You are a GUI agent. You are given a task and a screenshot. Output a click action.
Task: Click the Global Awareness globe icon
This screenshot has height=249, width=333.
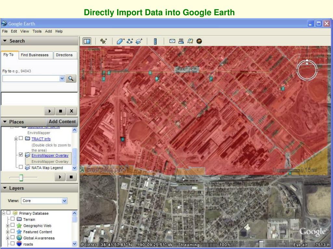click(x=19, y=238)
